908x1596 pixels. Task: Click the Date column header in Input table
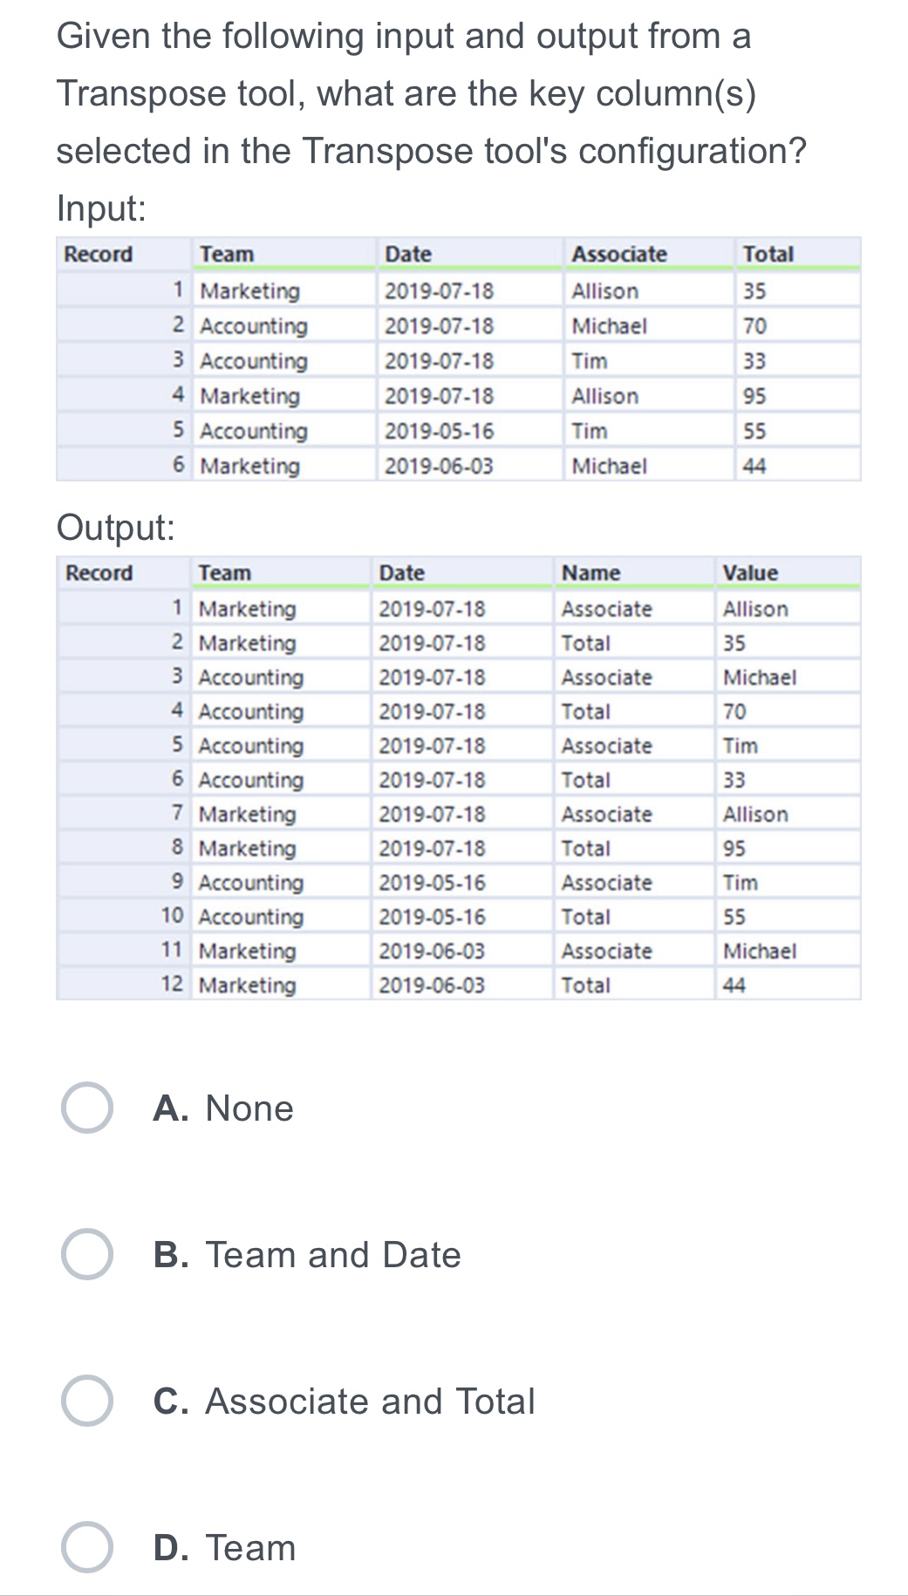(x=406, y=255)
